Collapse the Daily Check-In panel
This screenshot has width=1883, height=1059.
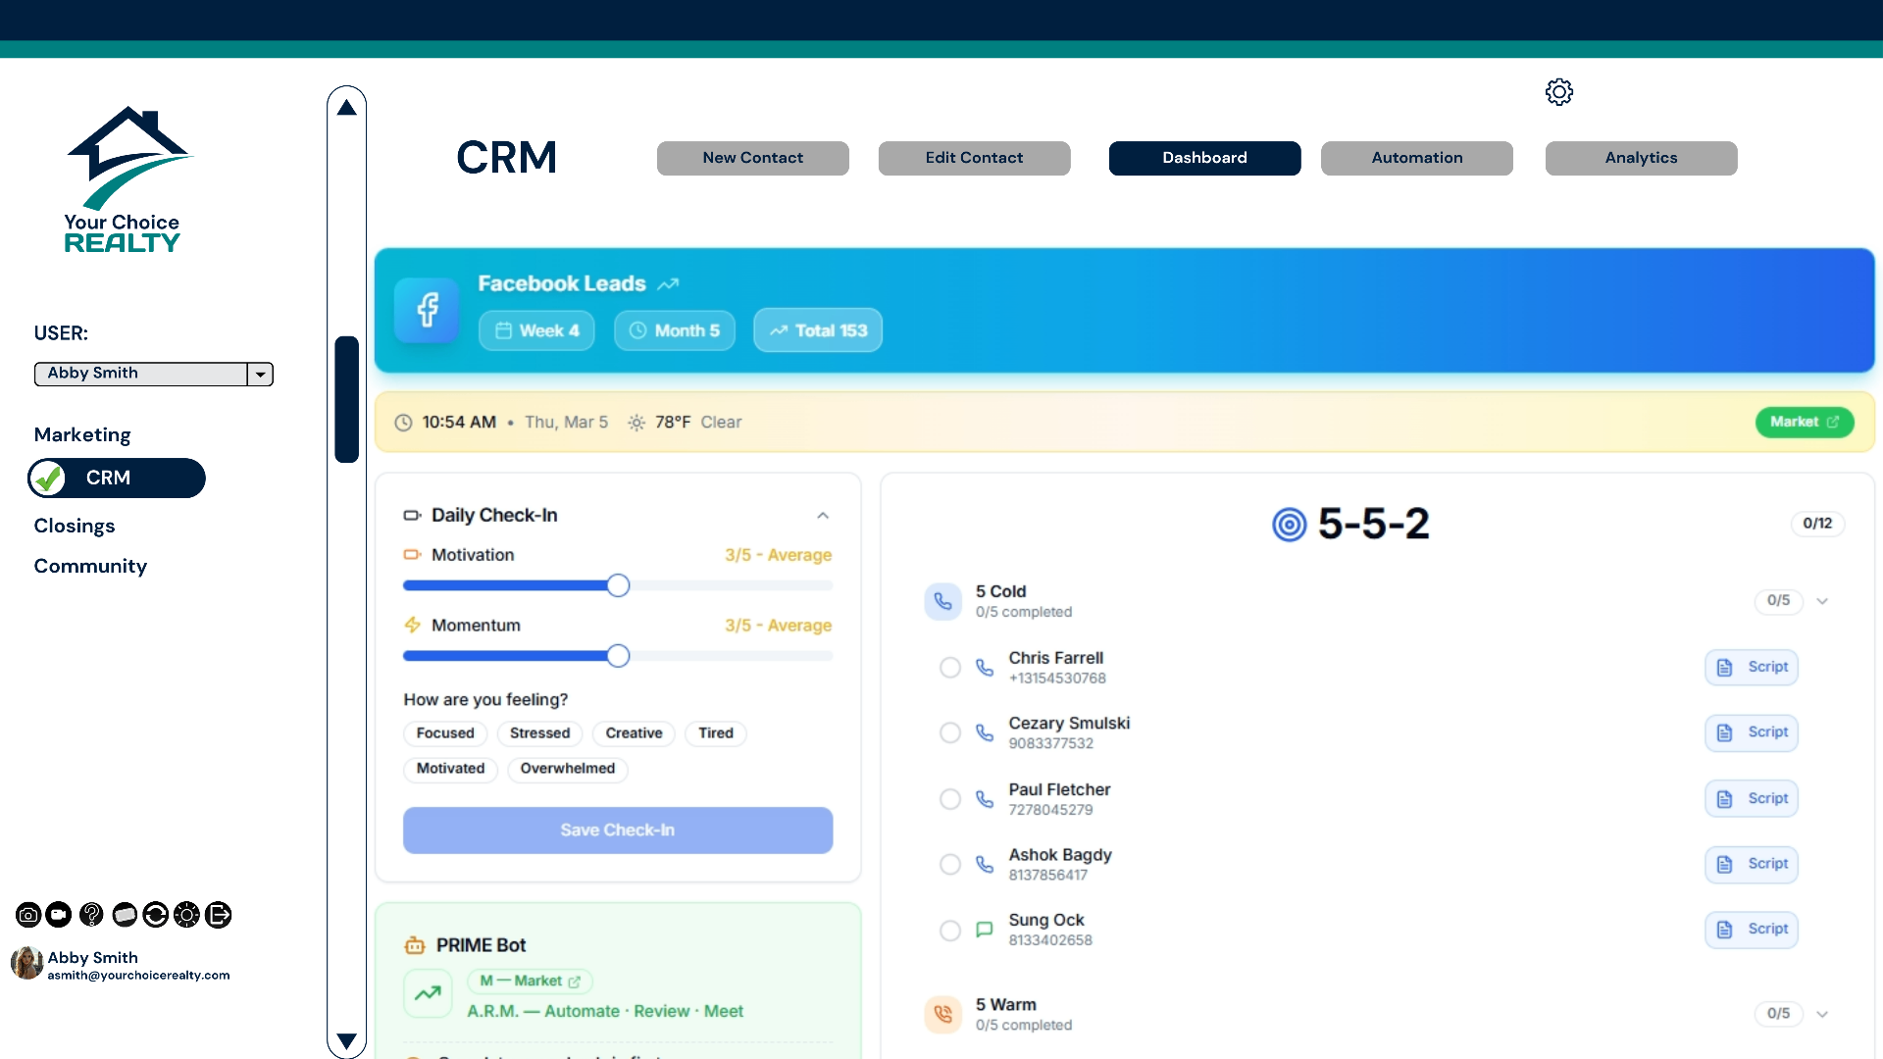pyautogui.click(x=823, y=516)
